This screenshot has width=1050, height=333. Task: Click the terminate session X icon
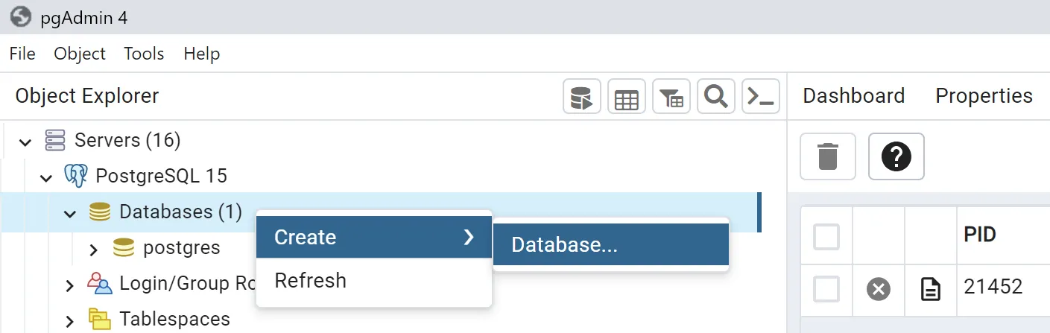point(879,288)
